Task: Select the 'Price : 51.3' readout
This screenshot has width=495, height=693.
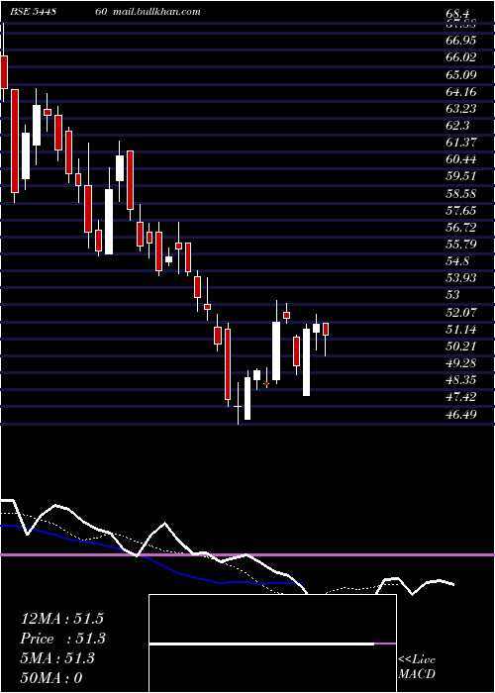Action: [x=63, y=639]
